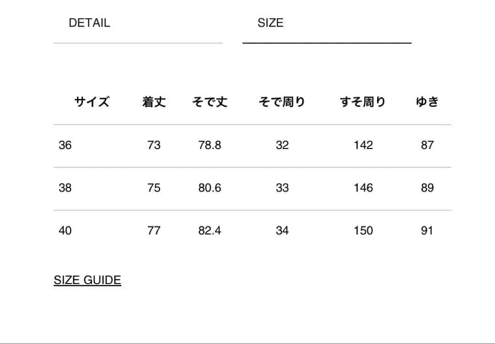Select the size 36 row label
The image size is (495, 344).
click(x=65, y=145)
